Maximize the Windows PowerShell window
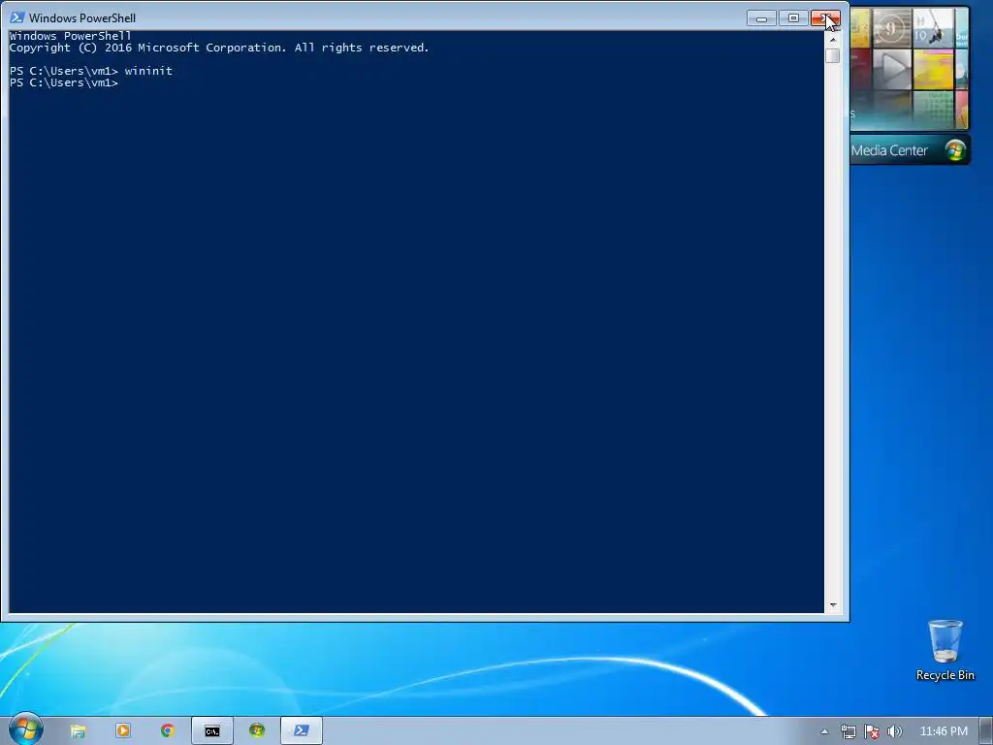Viewport: 993px width, 745px height. pyautogui.click(x=793, y=18)
